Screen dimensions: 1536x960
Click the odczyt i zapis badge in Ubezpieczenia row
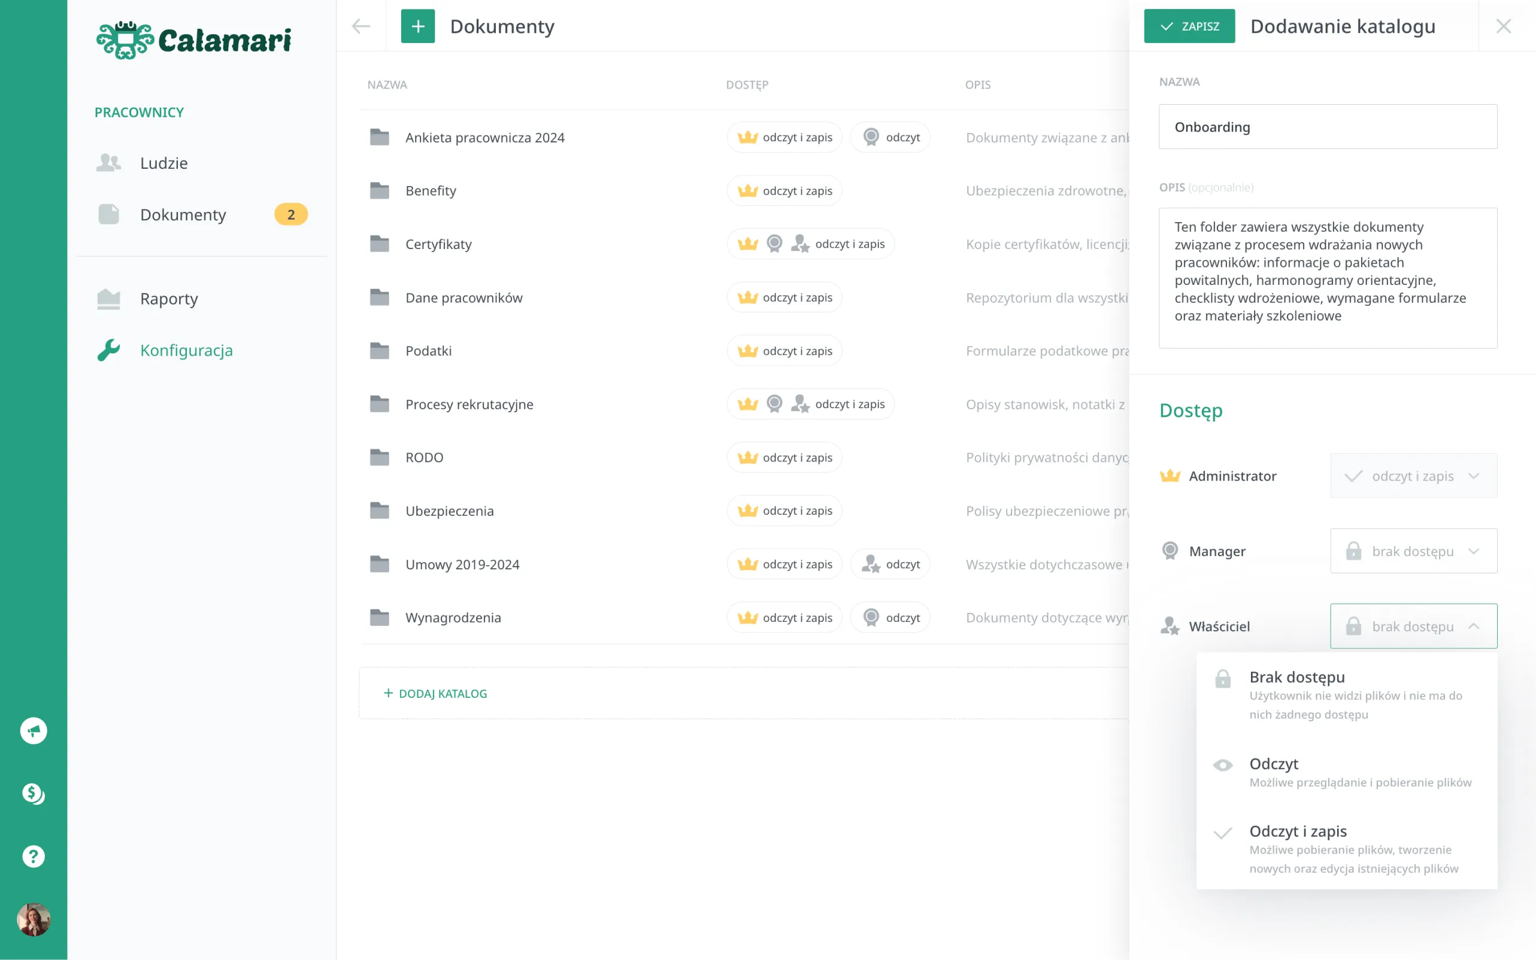pyautogui.click(x=784, y=511)
